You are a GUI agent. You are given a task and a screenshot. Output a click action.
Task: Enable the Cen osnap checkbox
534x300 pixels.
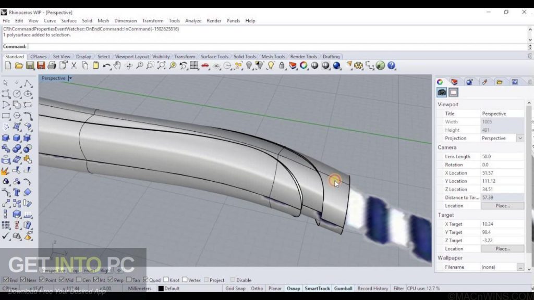[x=79, y=280]
